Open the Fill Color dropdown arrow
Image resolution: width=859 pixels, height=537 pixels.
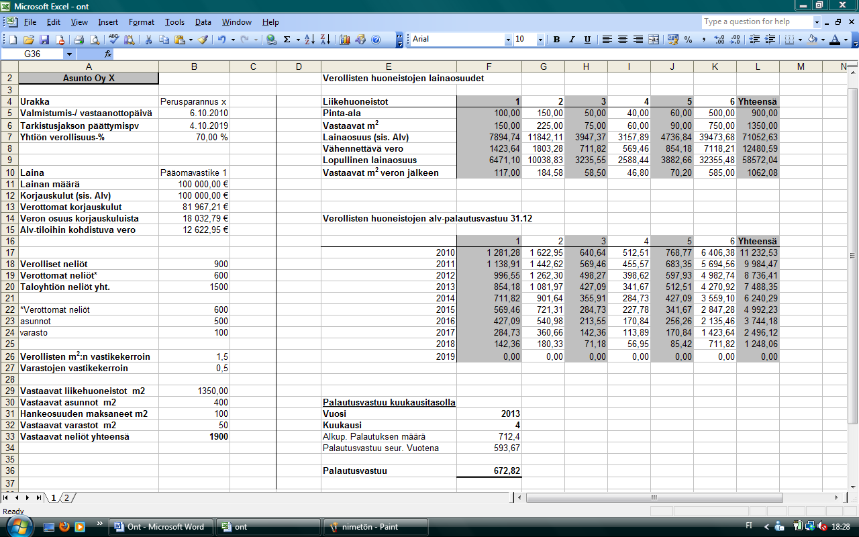(x=822, y=40)
